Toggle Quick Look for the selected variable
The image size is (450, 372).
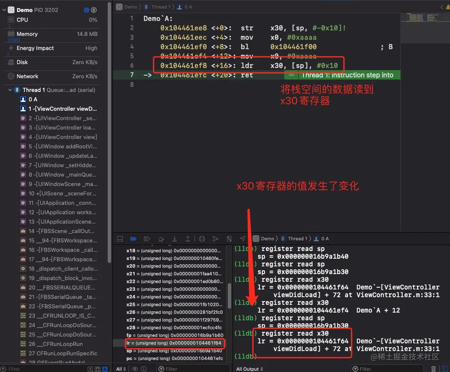(x=135, y=368)
